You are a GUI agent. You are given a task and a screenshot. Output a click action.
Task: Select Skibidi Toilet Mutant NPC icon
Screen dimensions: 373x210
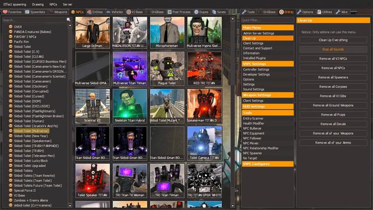(167, 106)
